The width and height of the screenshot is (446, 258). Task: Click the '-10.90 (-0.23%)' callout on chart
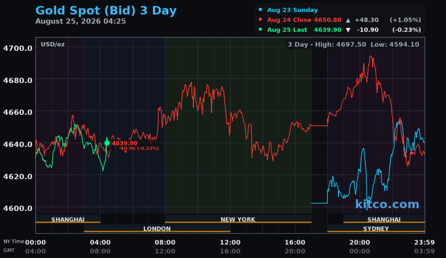[139, 148]
